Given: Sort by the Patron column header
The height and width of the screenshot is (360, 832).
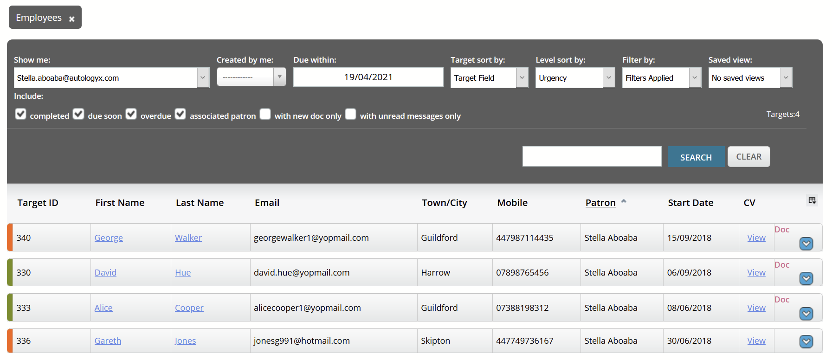Looking at the screenshot, I should [x=600, y=203].
